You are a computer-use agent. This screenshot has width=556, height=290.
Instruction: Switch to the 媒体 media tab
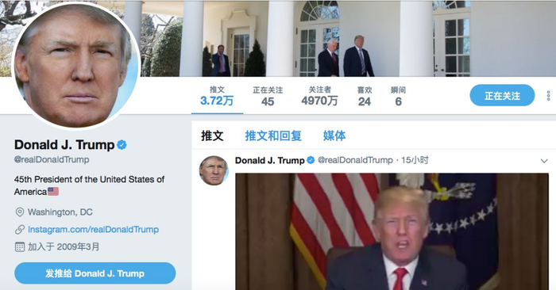pyautogui.click(x=334, y=135)
